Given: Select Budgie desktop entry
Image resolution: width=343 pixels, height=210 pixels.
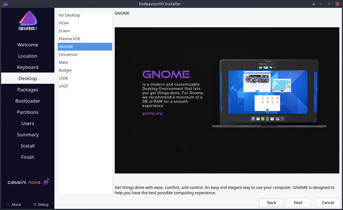Looking at the screenshot, I should click(65, 70).
